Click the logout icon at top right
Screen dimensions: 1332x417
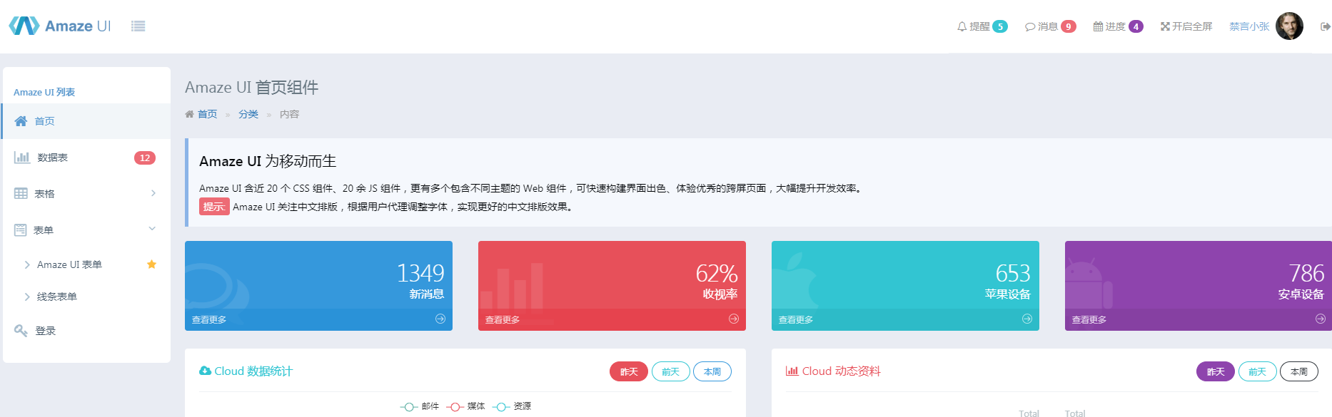[1326, 26]
